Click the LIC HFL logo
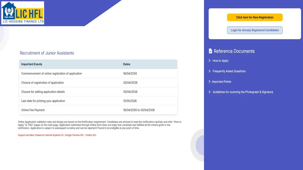Screen dimensions: 303x170 point(23,13)
